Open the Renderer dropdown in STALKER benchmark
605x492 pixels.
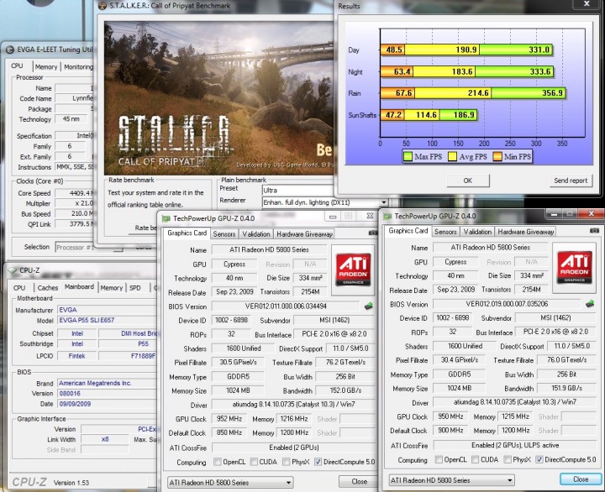tap(325, 202)
